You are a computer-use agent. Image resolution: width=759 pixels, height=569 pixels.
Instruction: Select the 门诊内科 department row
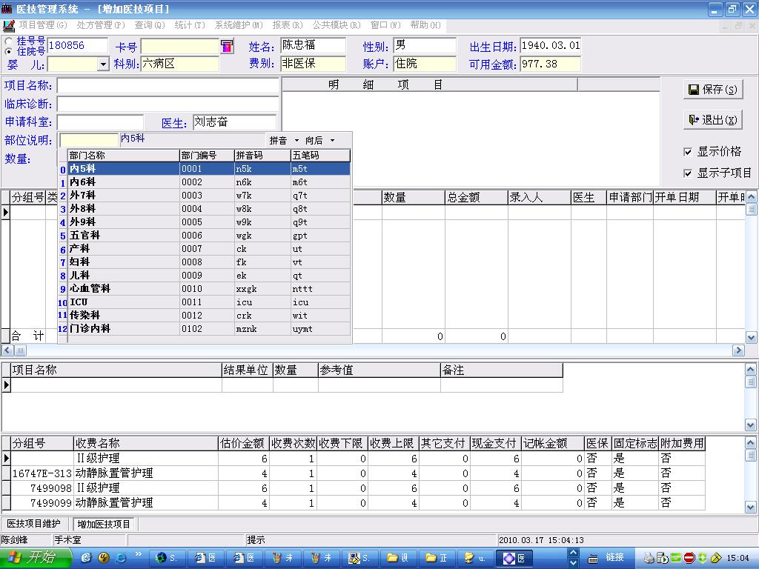coord(208,328)
